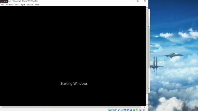This screenshot has width=198, height=111.
Task: Click the shared folders status icon
Action: pyautogui.click(x=122, y=110)
